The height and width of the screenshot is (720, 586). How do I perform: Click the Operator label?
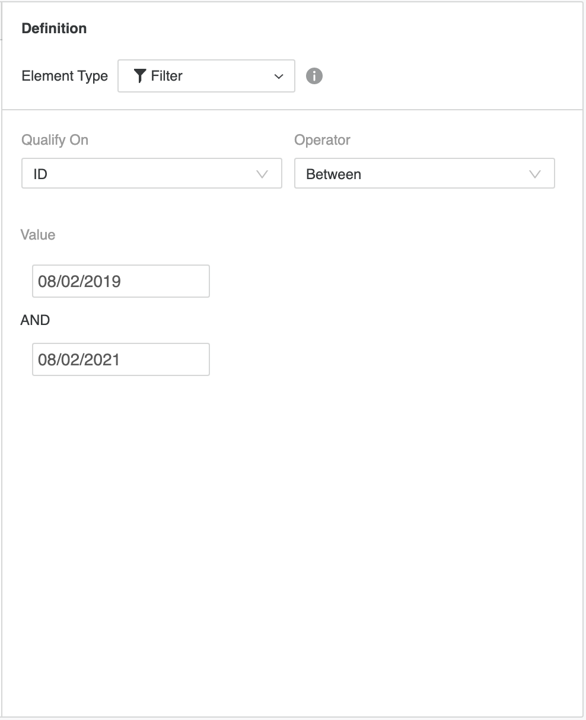pyautogui.click(x=322, y=140)
